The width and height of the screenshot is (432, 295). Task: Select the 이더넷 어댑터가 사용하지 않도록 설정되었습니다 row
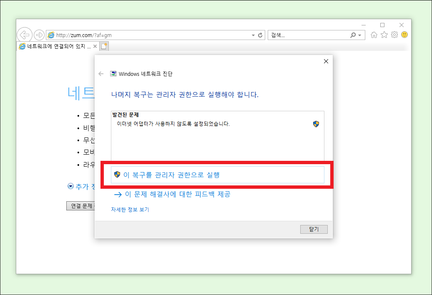click(x=218, y=124)
